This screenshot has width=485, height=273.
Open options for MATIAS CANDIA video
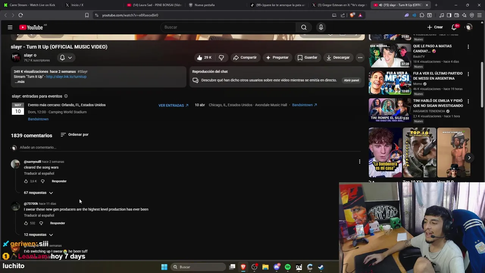click(468, 47)
